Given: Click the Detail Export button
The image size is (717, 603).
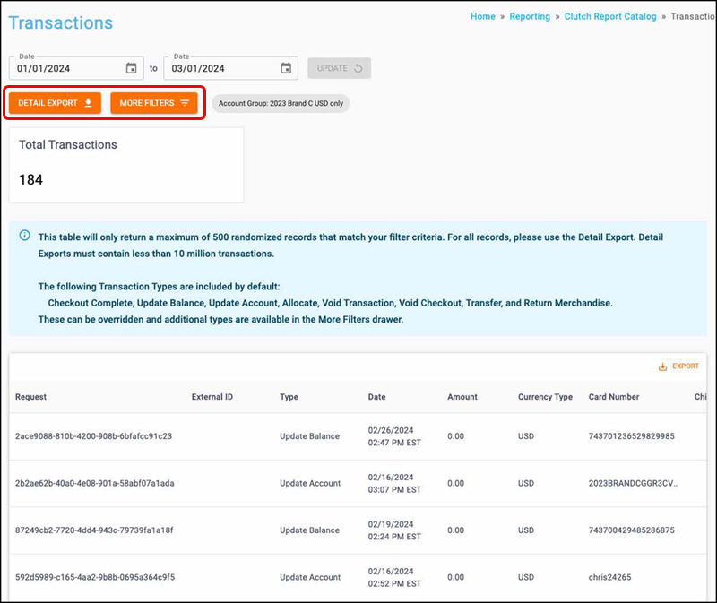Looking at the screenshot, I should click(55, 103).
